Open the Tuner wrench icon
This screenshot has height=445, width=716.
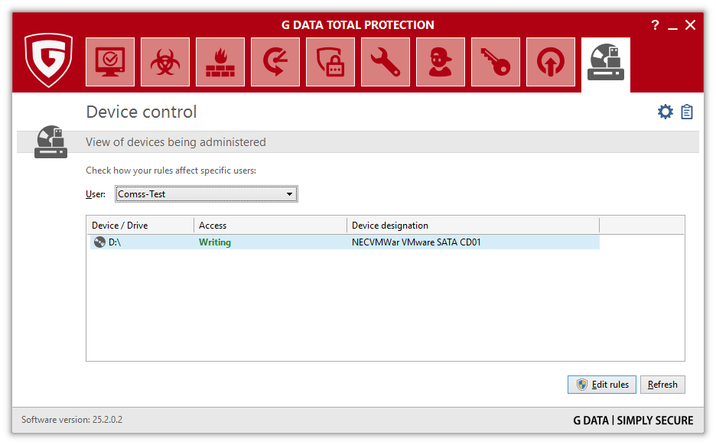point(386,62)
